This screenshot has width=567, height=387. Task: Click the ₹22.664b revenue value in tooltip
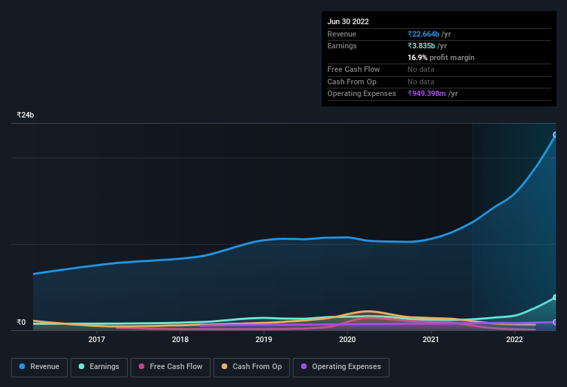[x=423, y=34]
